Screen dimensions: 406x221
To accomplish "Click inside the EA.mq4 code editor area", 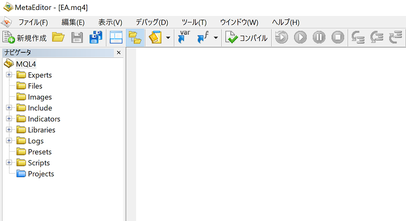I will point(271,134).
